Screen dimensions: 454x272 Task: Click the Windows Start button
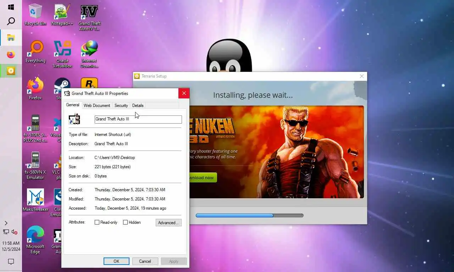(x=11, y=7)
